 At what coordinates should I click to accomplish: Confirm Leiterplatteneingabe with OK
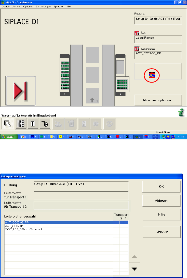coord(162,187)
